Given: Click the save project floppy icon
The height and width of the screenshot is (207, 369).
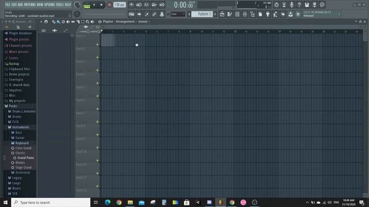Looking at the screenshot, I should coord(307,5).
